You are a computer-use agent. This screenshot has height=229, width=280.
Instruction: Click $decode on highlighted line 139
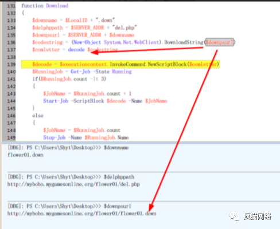(x=42, y=64)
